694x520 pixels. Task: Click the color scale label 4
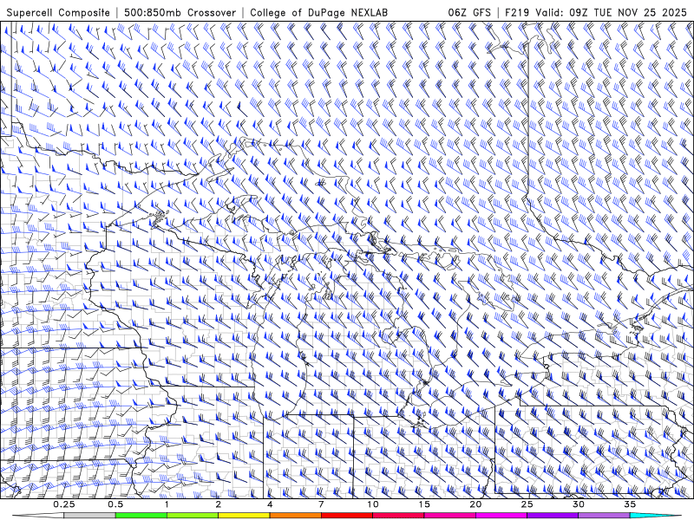click(270, 504)
